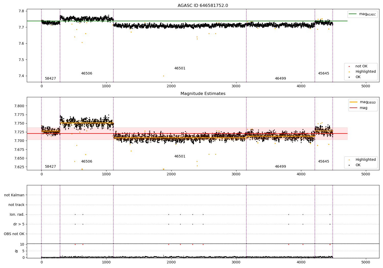Click the 5000 x-tick of bottom panel
Image resolution: width=383 pixels, height=268 pixels.
click(x=366, y=262)
